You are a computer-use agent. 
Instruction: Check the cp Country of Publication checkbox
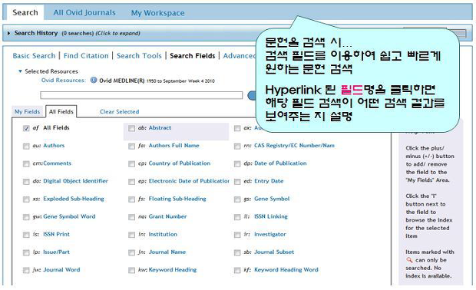coord(131,164)
